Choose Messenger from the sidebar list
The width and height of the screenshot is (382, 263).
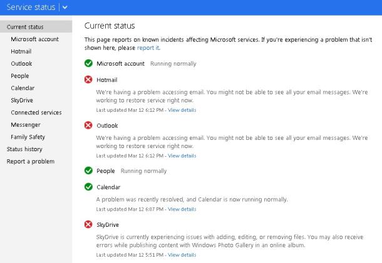[26, 125]
